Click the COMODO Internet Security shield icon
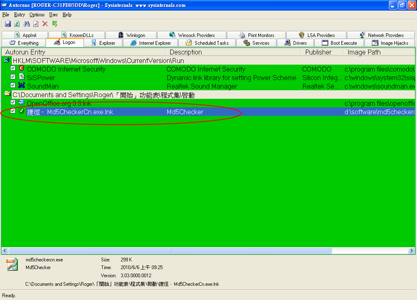417x300 pixels. (x=22, y=68)
